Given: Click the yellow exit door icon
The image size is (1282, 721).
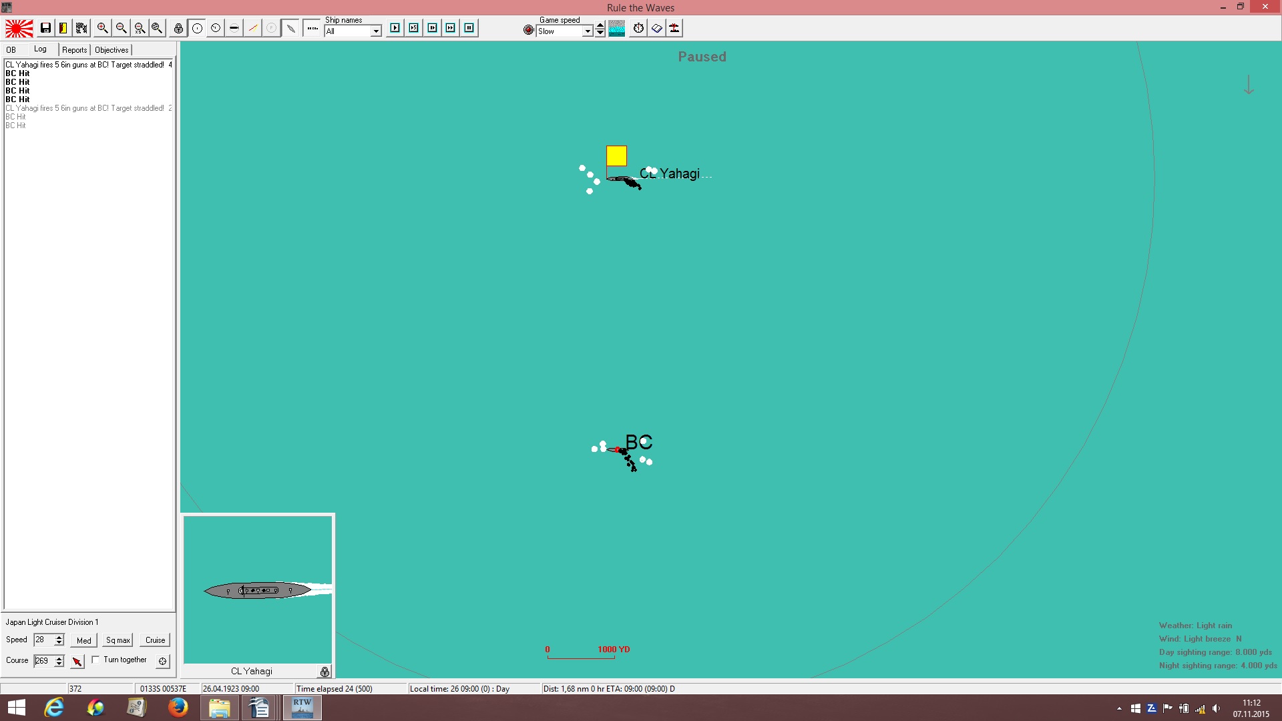Looking at the screenshot, I should coord(63,28).
